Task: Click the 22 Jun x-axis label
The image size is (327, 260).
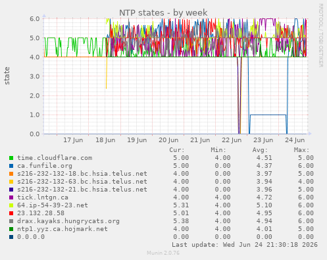Action: 232,140
